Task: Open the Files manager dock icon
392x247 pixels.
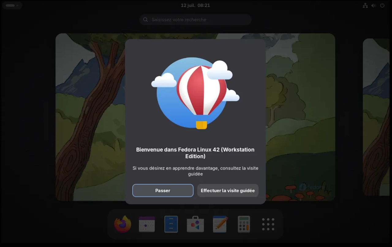Action: click(x=171, y=224)
